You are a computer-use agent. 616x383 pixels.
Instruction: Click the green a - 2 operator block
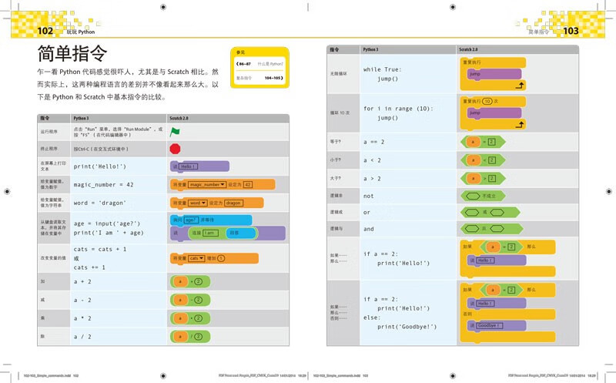[190, 300]
